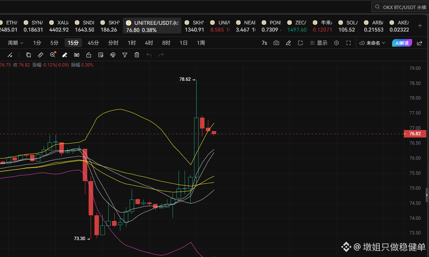Viewport: 429px width, 257px height.
Task: Delete drawings with the trash icon
Action: pos(137,55)
